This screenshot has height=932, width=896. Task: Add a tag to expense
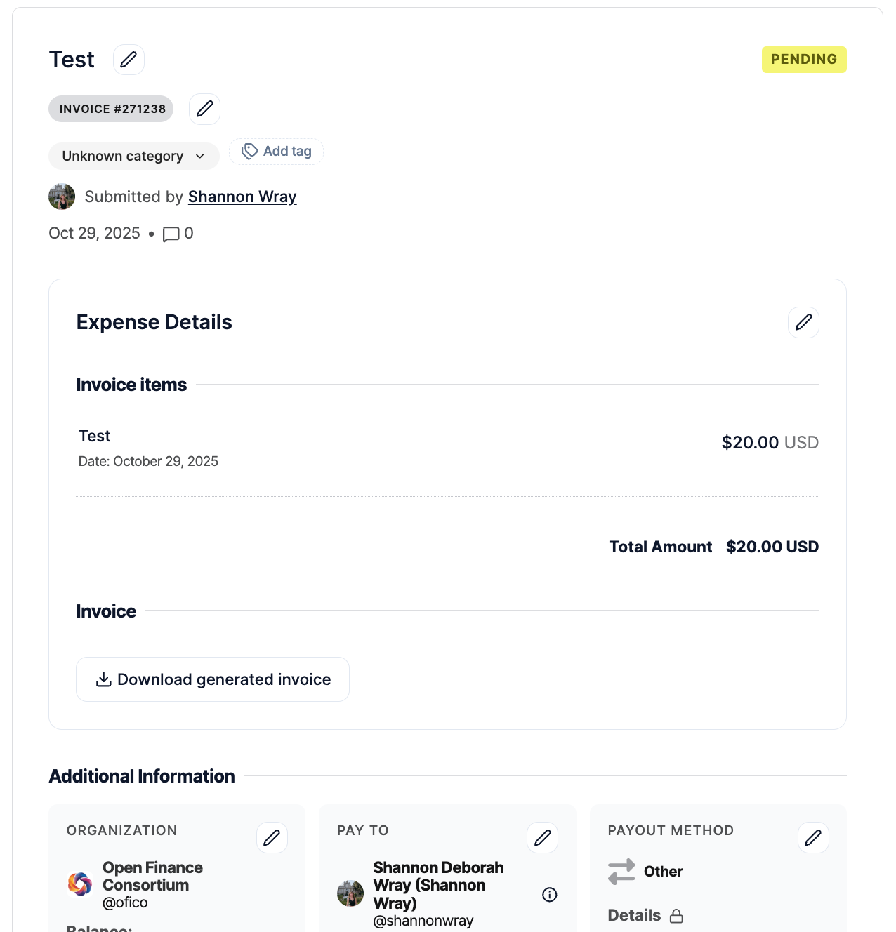[x=277, y=152]
